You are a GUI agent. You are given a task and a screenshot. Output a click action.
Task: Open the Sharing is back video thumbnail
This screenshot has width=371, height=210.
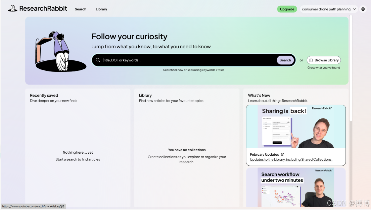pyautogui.click(x=296, y=126)
